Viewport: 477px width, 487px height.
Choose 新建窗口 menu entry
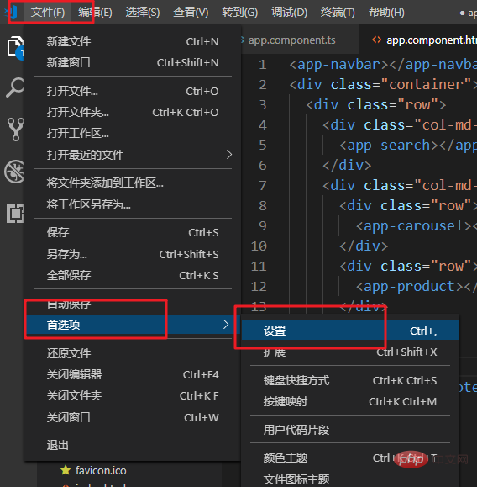point(133,62)
